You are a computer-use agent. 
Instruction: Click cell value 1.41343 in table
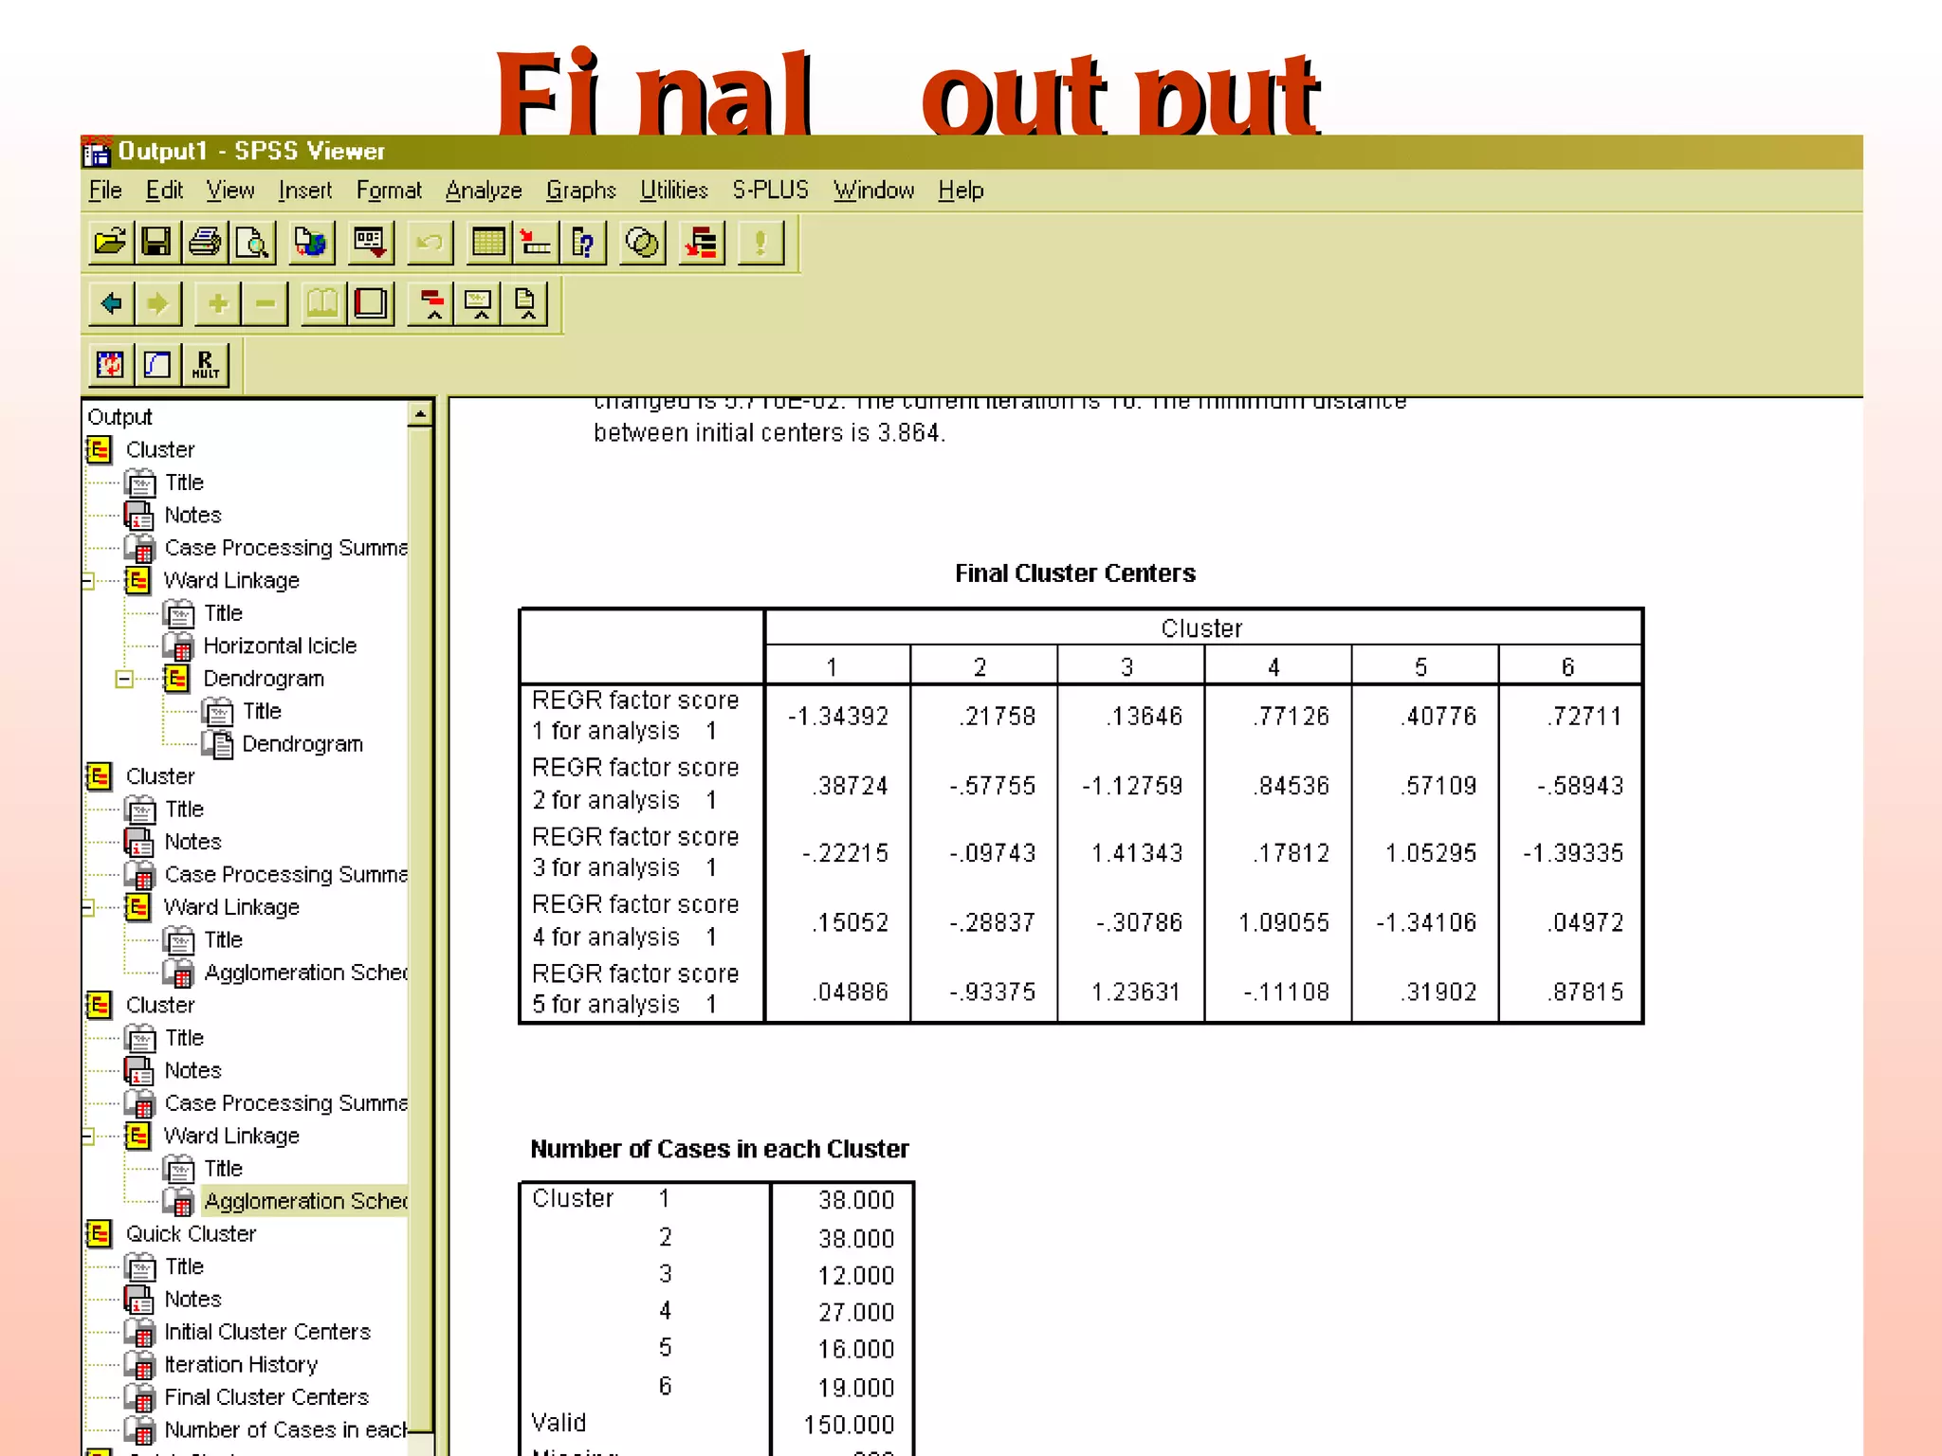[1138, 853]
